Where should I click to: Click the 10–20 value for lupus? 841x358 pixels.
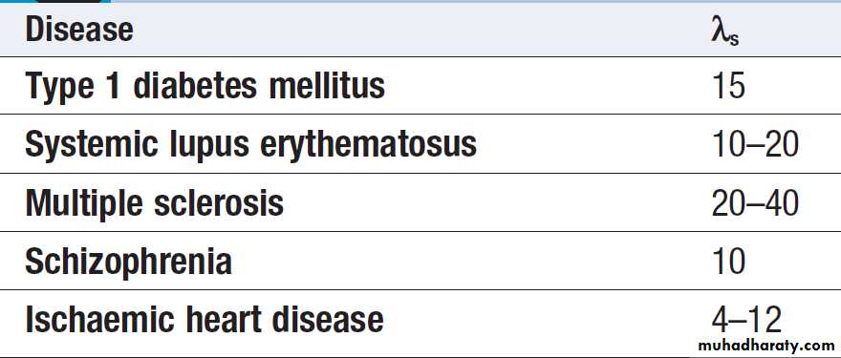click(x=755, y=143)
